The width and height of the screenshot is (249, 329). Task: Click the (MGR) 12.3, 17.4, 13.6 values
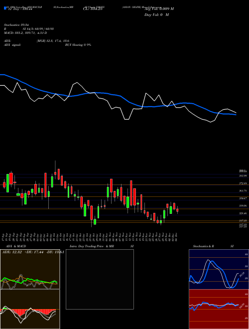coord(53,41)
